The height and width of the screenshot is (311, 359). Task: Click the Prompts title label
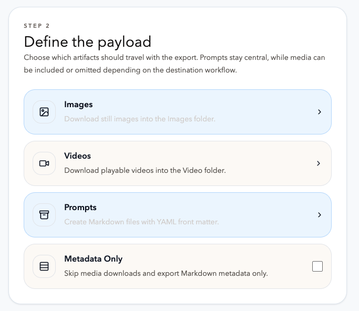point(80,208)
